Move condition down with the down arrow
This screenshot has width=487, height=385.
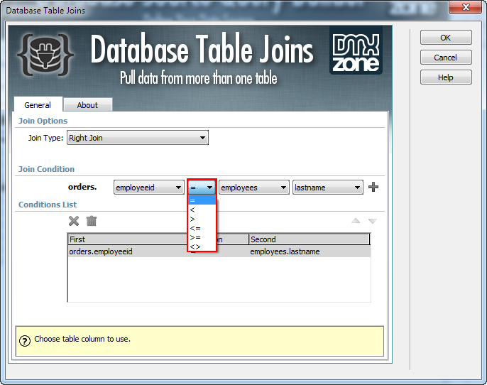[373, 221]
